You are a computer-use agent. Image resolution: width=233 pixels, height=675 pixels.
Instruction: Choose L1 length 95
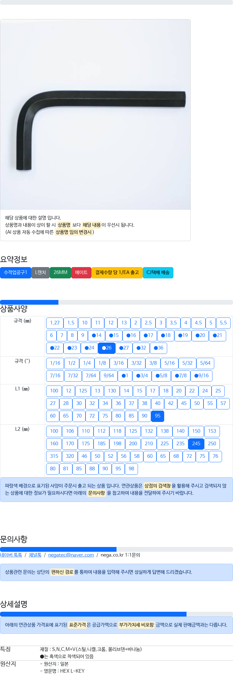(158, 416)
